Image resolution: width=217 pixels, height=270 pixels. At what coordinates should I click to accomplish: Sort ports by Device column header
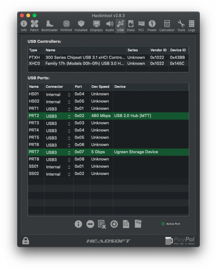point(151,87)
